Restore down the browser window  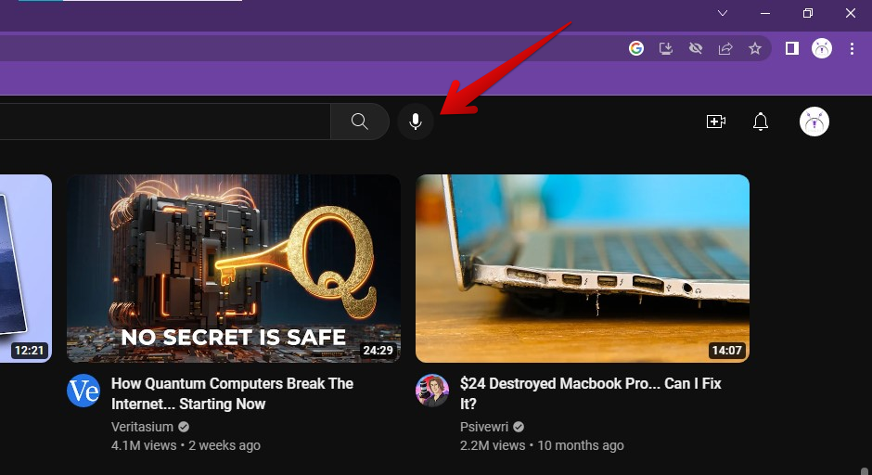point(808,13)
